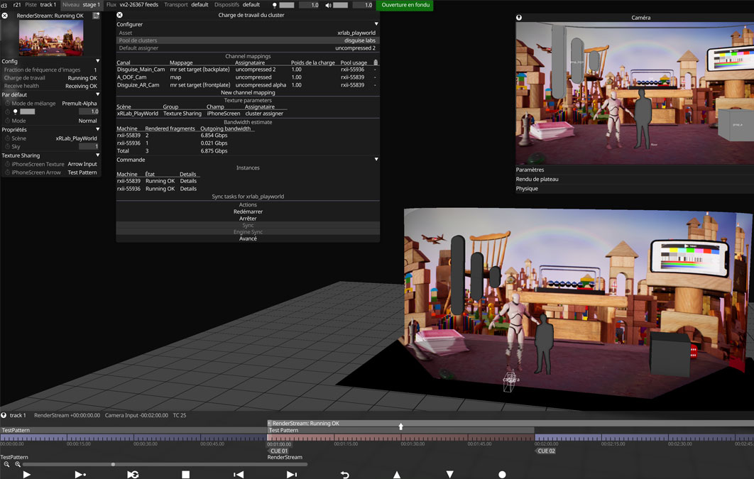754x479 pixels.
Task: Collapse the Texture Sharing section
Action: tap(98, 155)
